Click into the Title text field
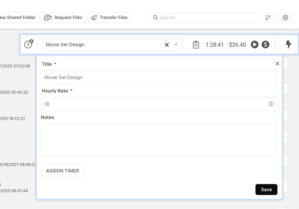This screenshot has width=299, height=209. 159,77
